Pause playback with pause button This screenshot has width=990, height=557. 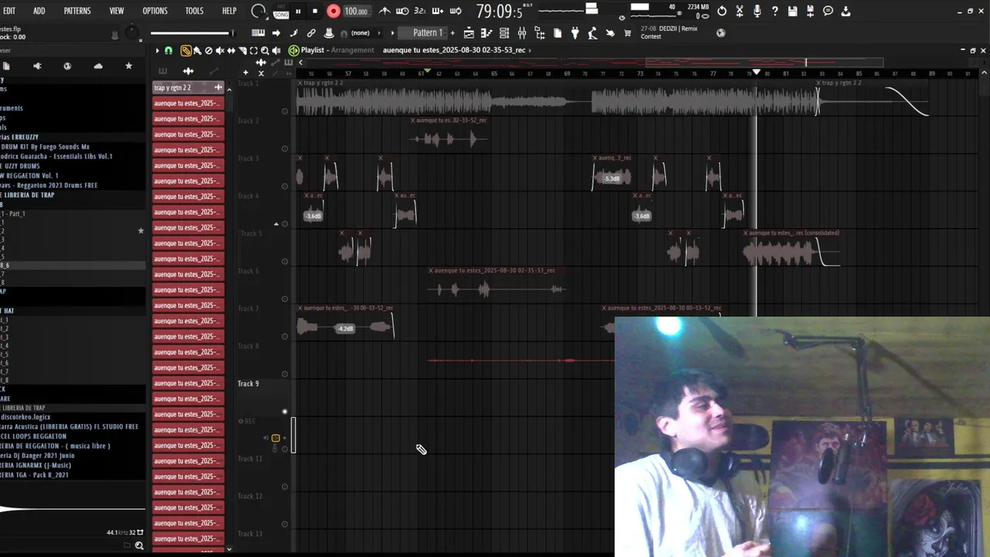pos(298,11)
